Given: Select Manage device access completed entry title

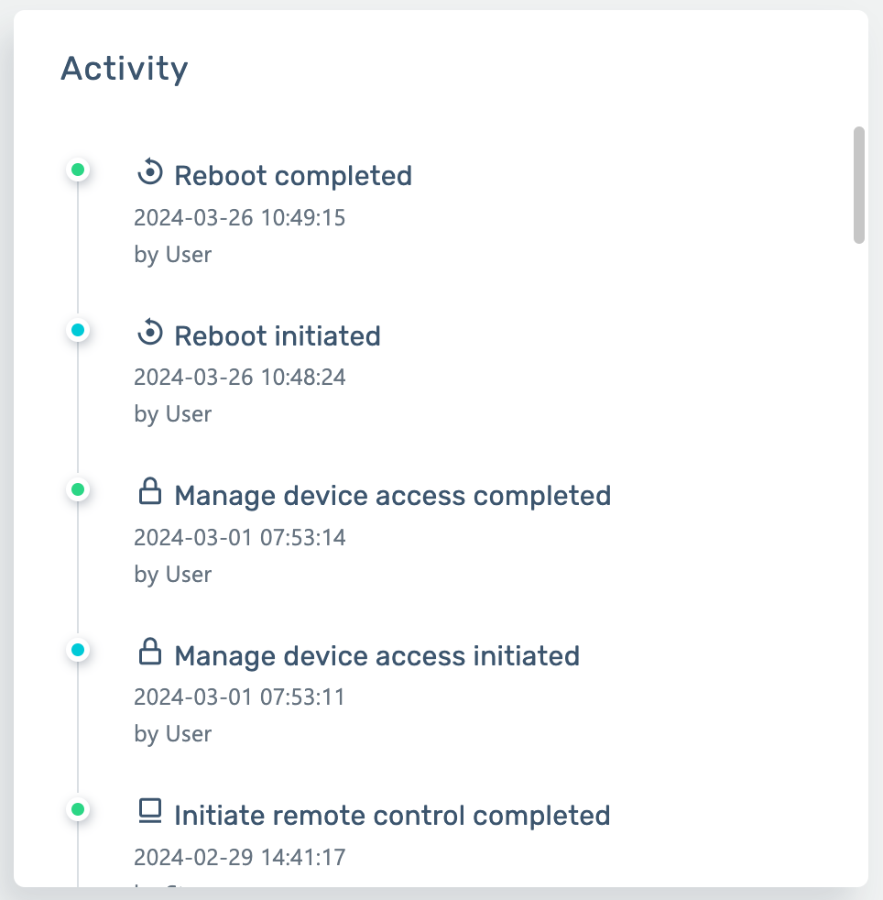Looking at the screenshot, I should [x=392, y=496].
